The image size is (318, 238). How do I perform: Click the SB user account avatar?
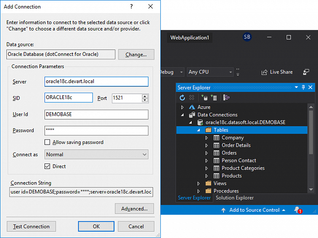[x=247, y=37]
